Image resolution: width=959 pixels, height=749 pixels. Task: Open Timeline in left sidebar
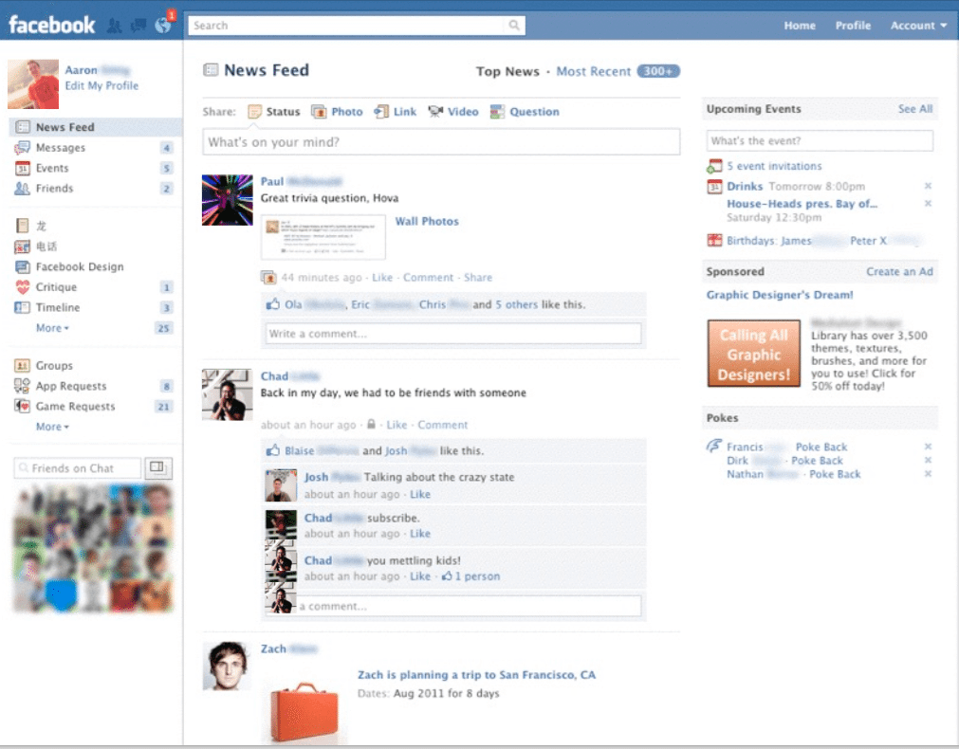(58, 307)
